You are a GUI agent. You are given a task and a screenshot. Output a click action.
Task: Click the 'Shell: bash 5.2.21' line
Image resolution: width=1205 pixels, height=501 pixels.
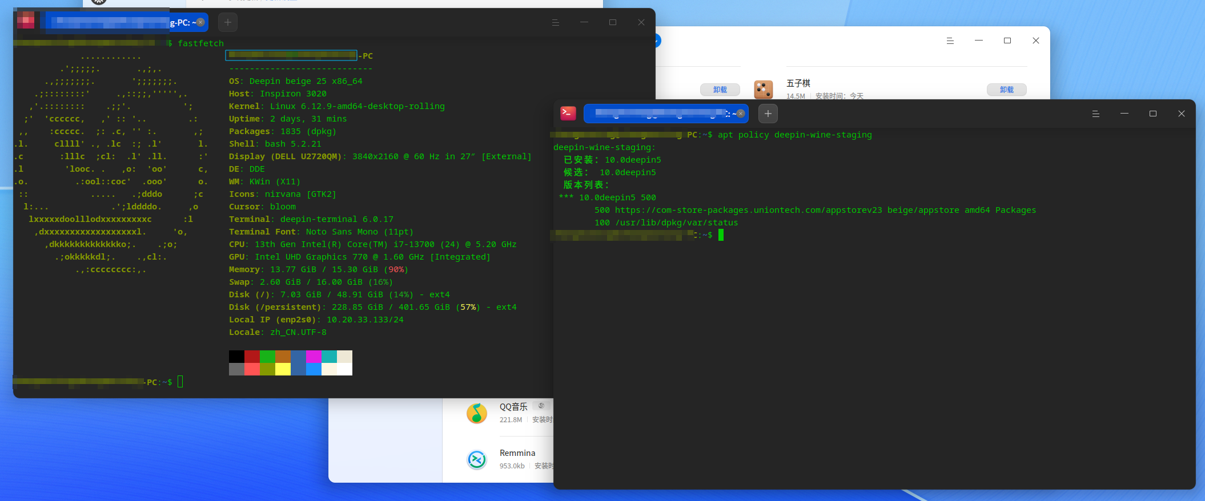click(x=275, y=144)
